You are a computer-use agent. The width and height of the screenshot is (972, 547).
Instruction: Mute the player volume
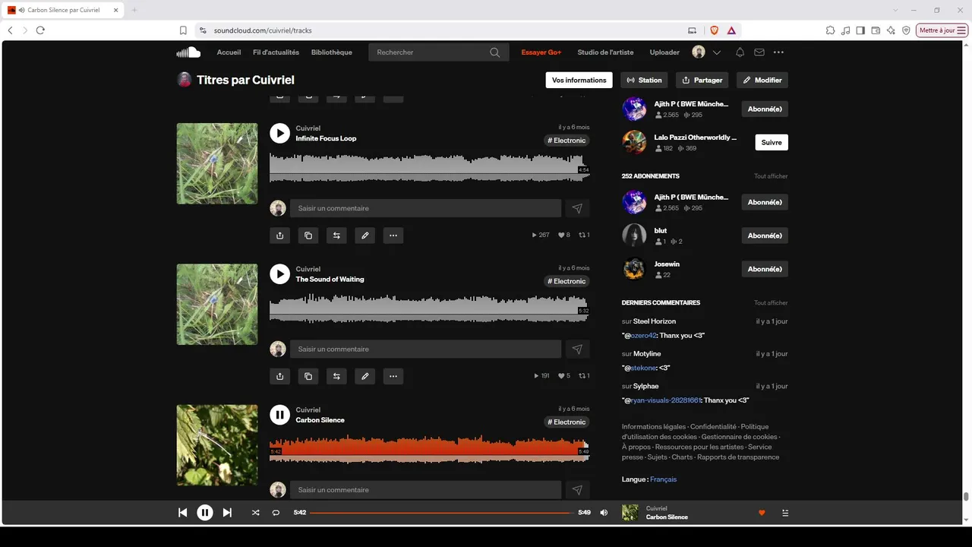click(604, 513)
